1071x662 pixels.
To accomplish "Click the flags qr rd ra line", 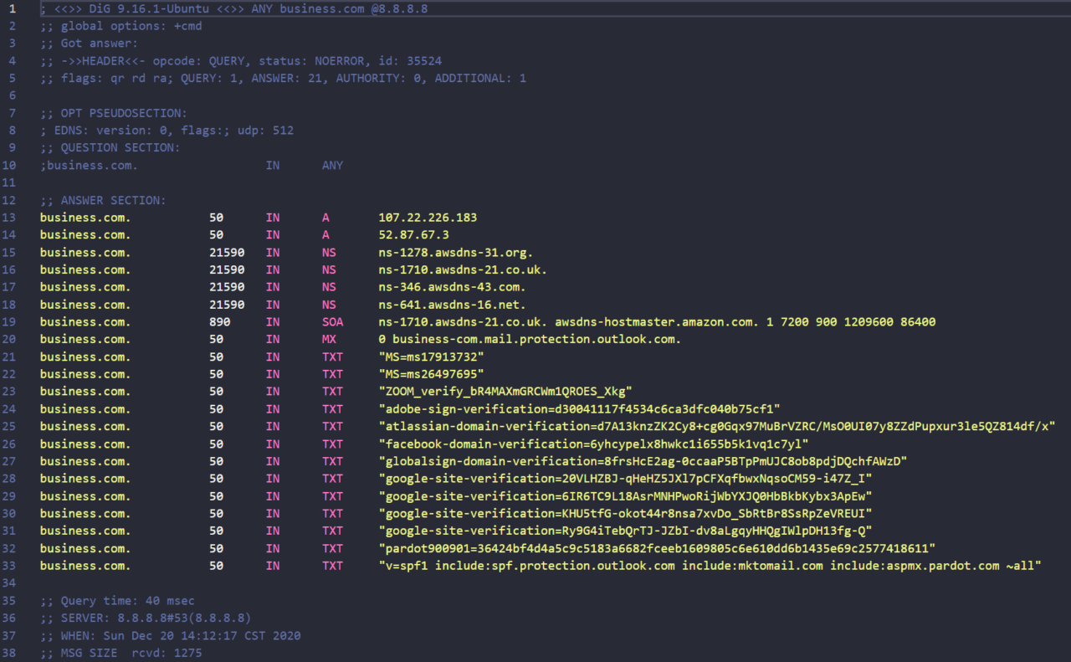I will [x=283, y=79].
